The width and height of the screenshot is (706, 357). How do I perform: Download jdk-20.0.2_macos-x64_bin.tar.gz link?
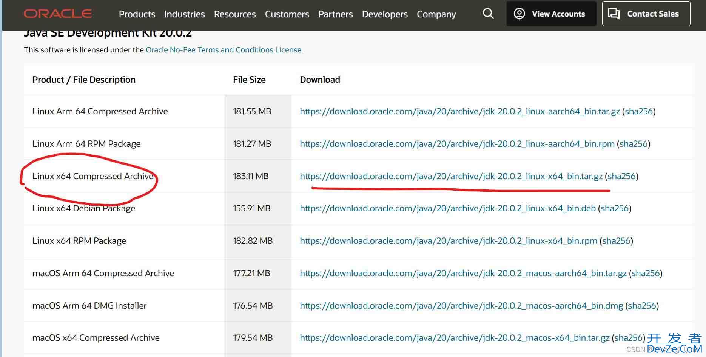click(x=455, y=338)
